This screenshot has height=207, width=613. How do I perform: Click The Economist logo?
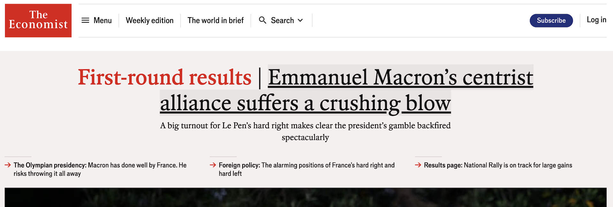(x=38, y=20)
